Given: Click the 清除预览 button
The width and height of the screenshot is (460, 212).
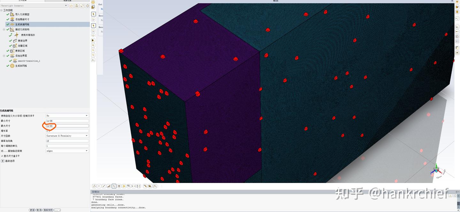Looking at the screenshot, I should click(48, 210).
